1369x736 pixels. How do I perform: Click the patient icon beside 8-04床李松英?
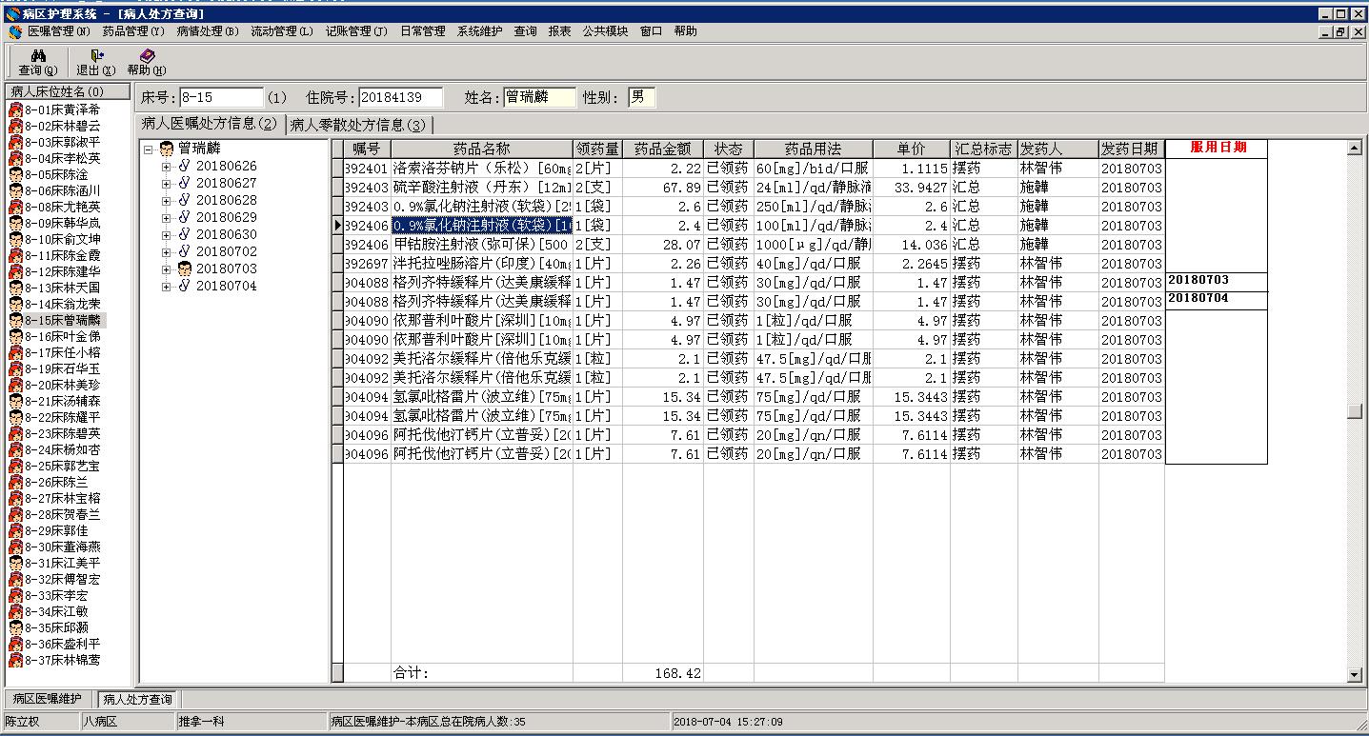click(16, 158)
